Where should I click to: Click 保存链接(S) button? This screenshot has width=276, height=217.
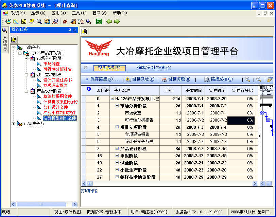(x=104, y=79)
